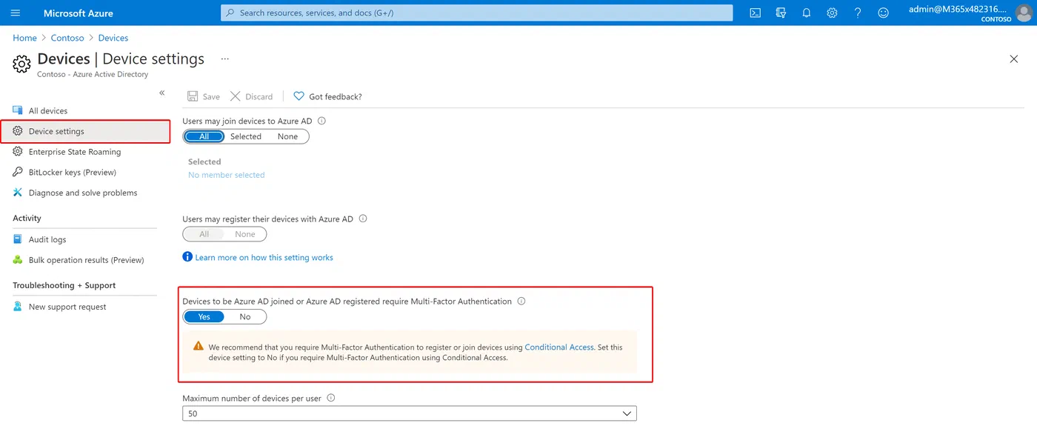Go to Contoso breadcrumb
The image size is (1037, 446).
point(67,38)
